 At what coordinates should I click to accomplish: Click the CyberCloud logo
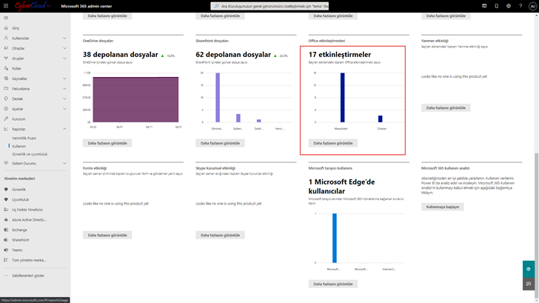coord(32,6)
